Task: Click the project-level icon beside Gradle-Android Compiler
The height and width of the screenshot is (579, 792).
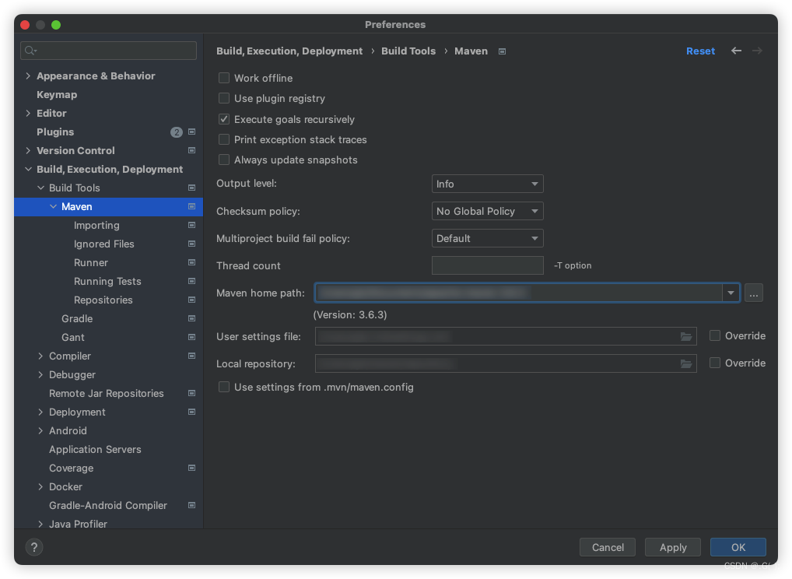Action: tap(192, 506)
